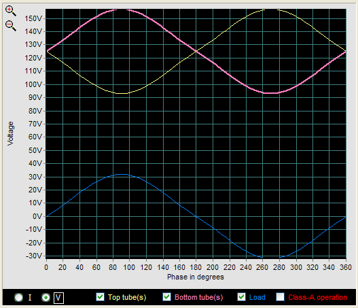Click the red Class-A operation label
358x308 pixels.
[318, 297]
